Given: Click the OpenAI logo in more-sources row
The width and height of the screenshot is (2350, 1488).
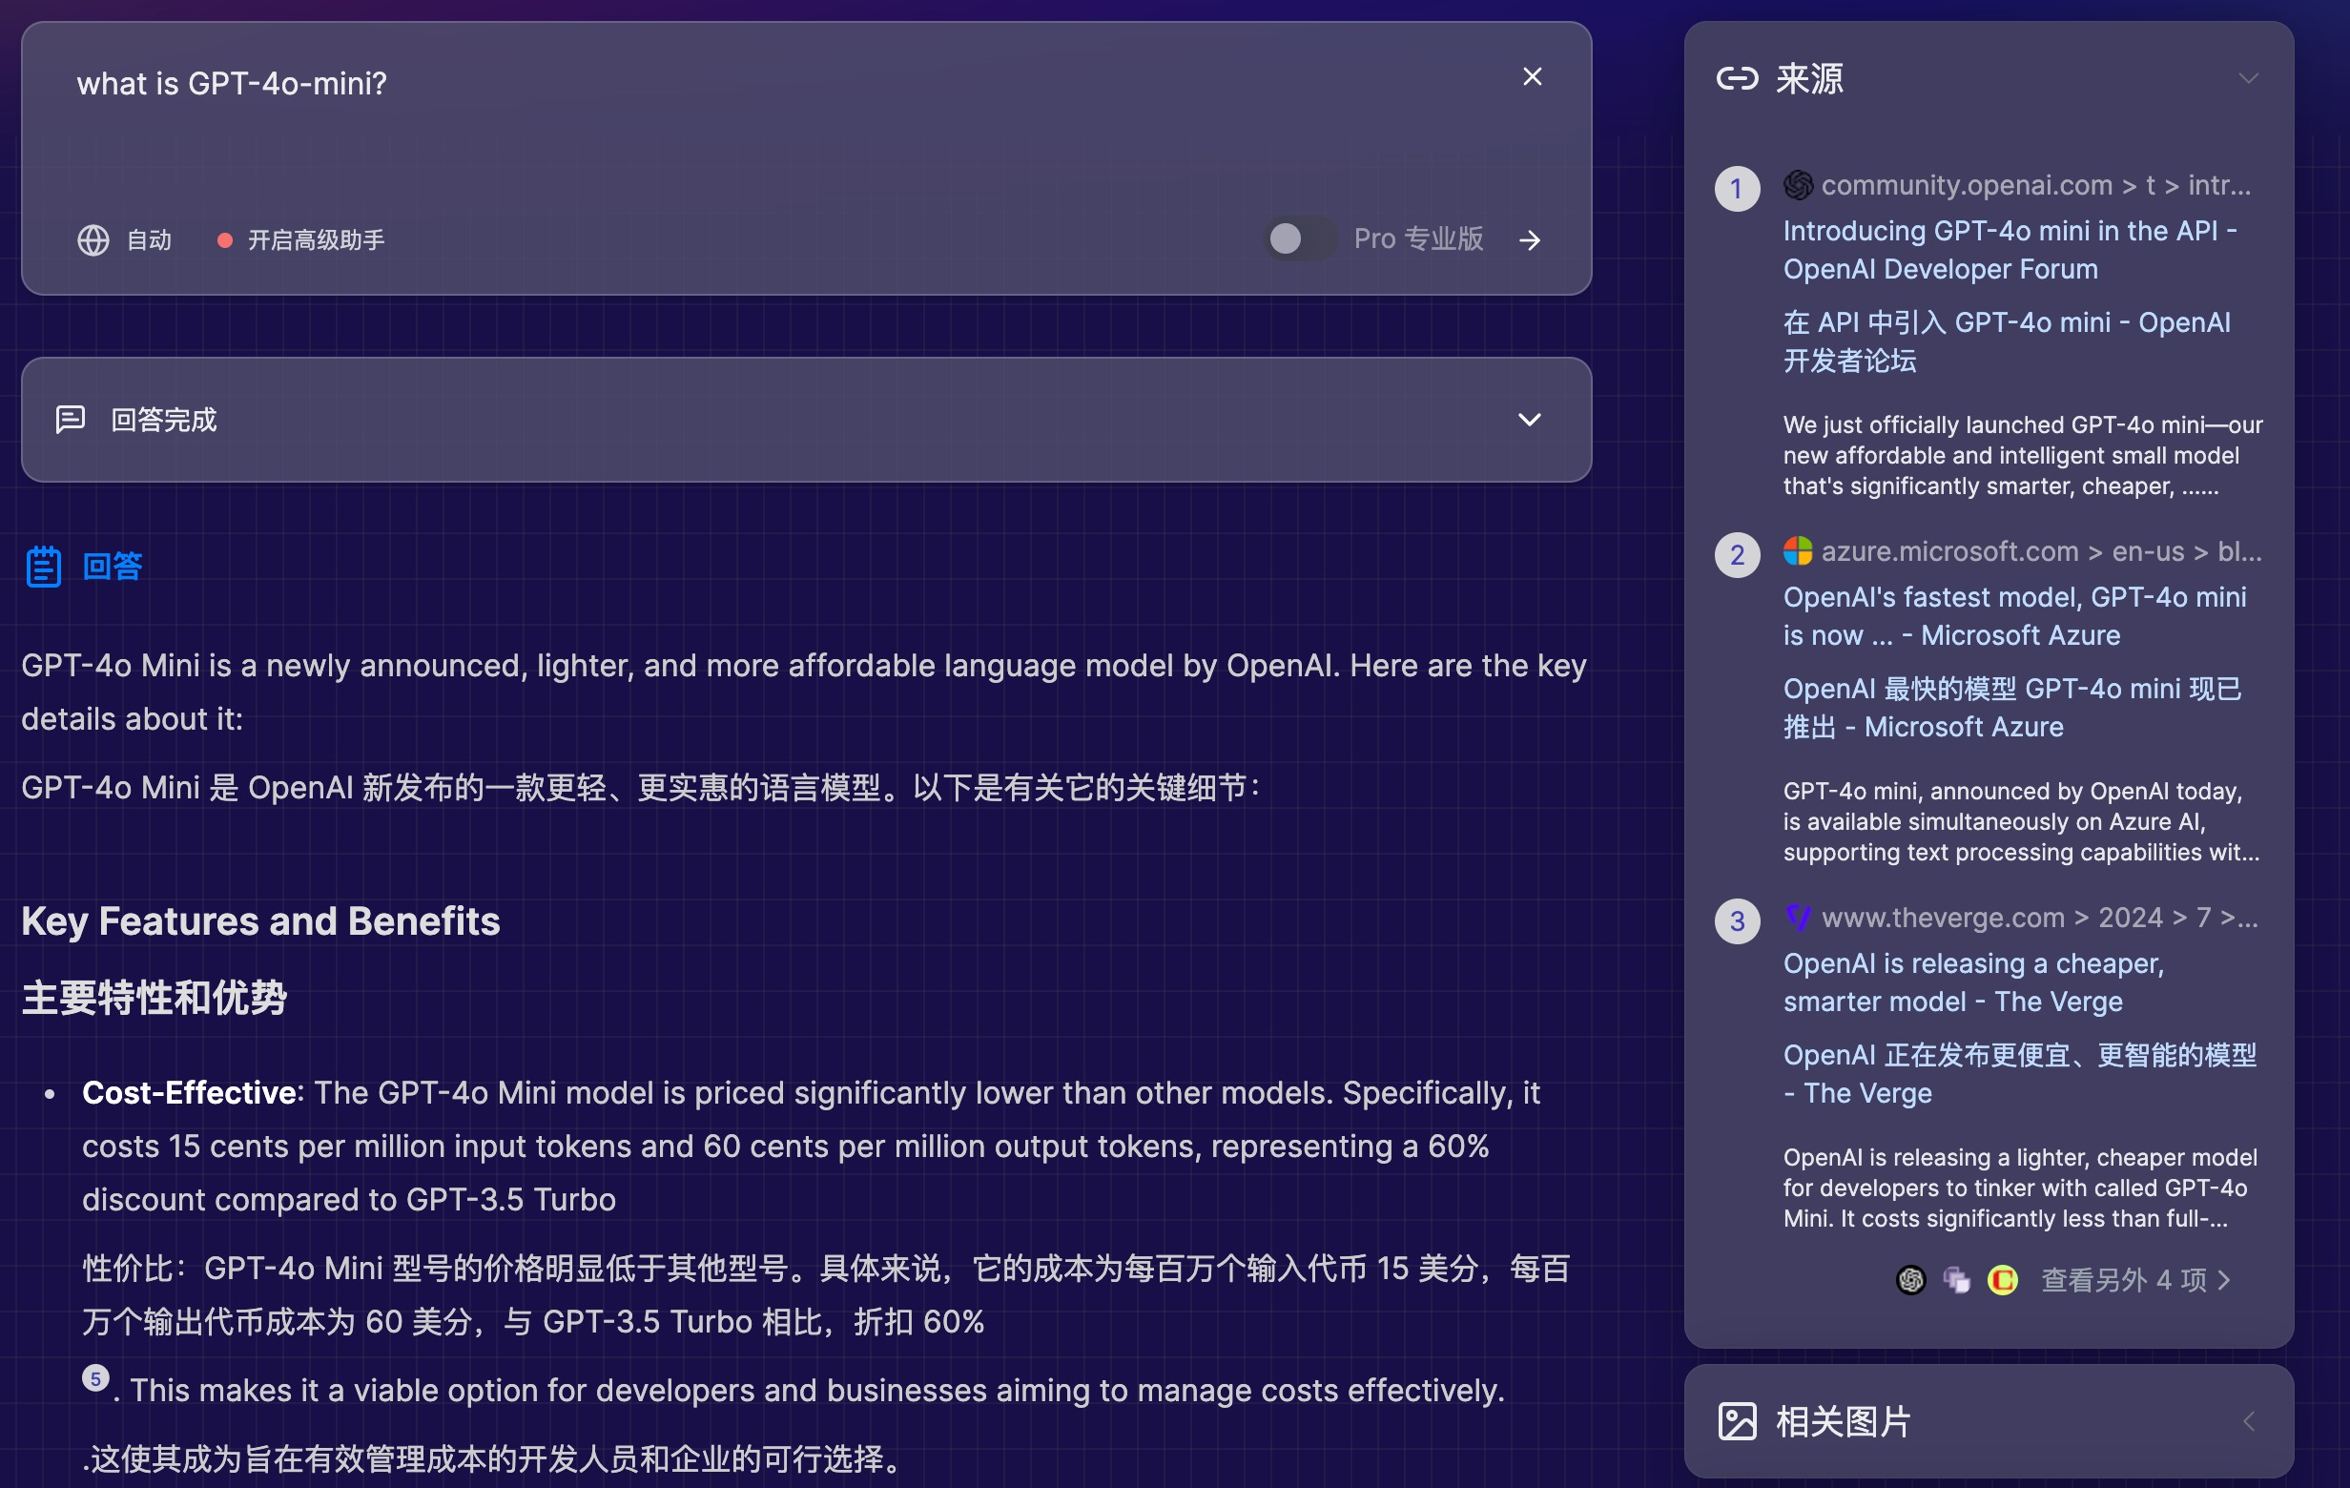Looking at the screenshot, I should [x=1911, y=1279].
